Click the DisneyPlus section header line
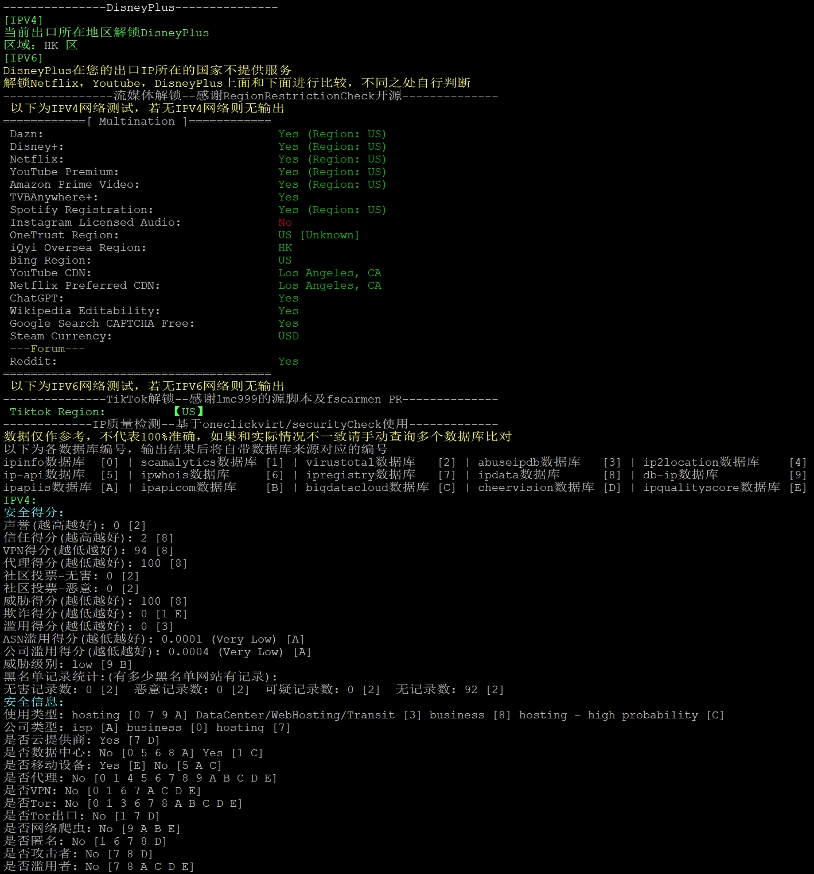The image size is (814, 874). pyautogui.click(x=141, y=7)
